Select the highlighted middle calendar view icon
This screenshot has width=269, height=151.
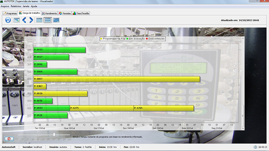coord(48,20)
